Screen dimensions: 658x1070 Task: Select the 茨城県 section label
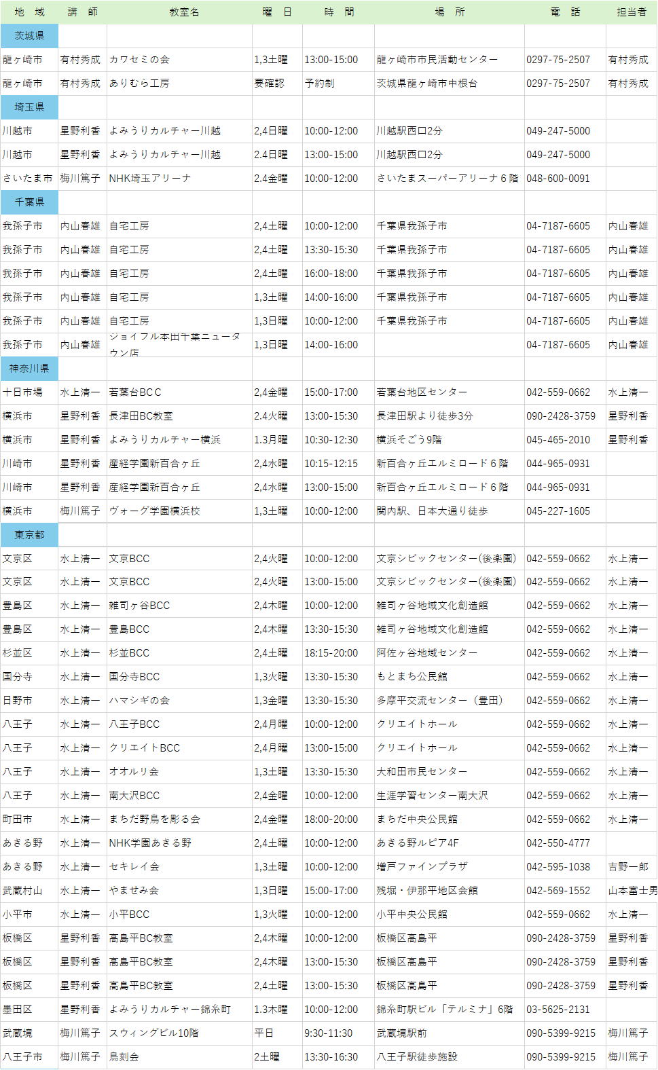(29, 36)
